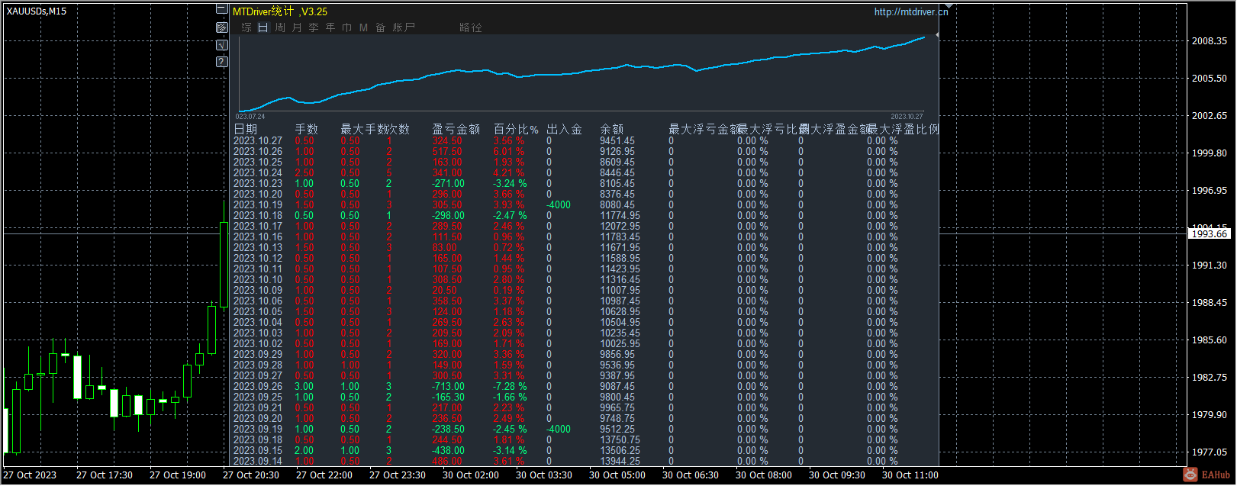Image resolution: width=1237 pixels, height=486 pixels.
Task: Click the -4000 withdrawal on 2023.09.19 row
Action: coord(559,430)
